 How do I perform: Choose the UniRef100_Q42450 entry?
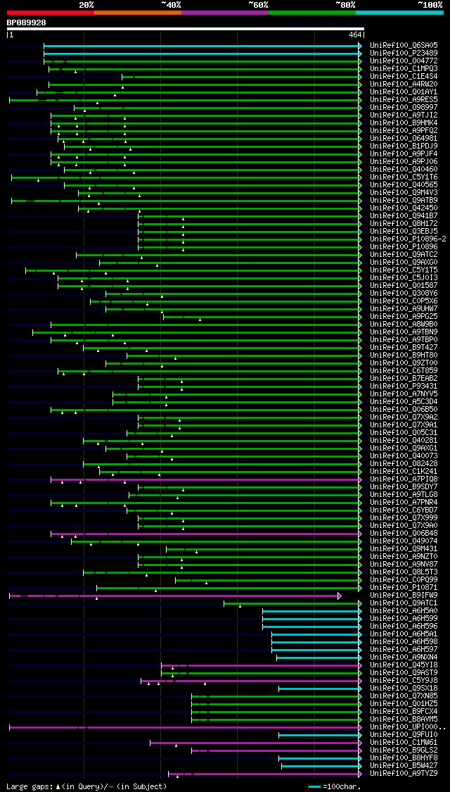404,208
